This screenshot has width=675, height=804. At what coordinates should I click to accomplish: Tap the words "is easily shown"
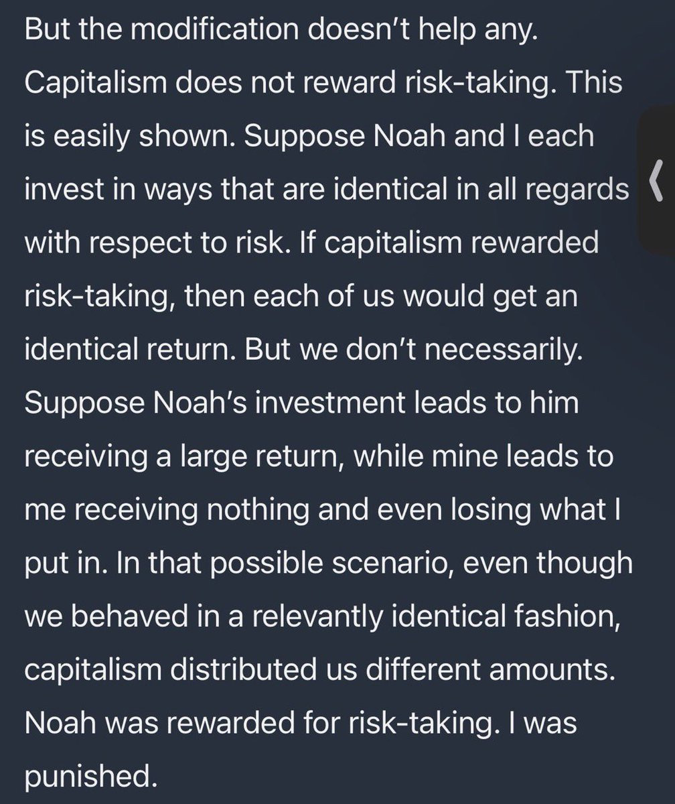(130, 136)
